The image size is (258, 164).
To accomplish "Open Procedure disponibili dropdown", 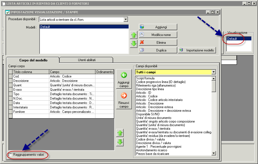I will click(x=126, y=19).
